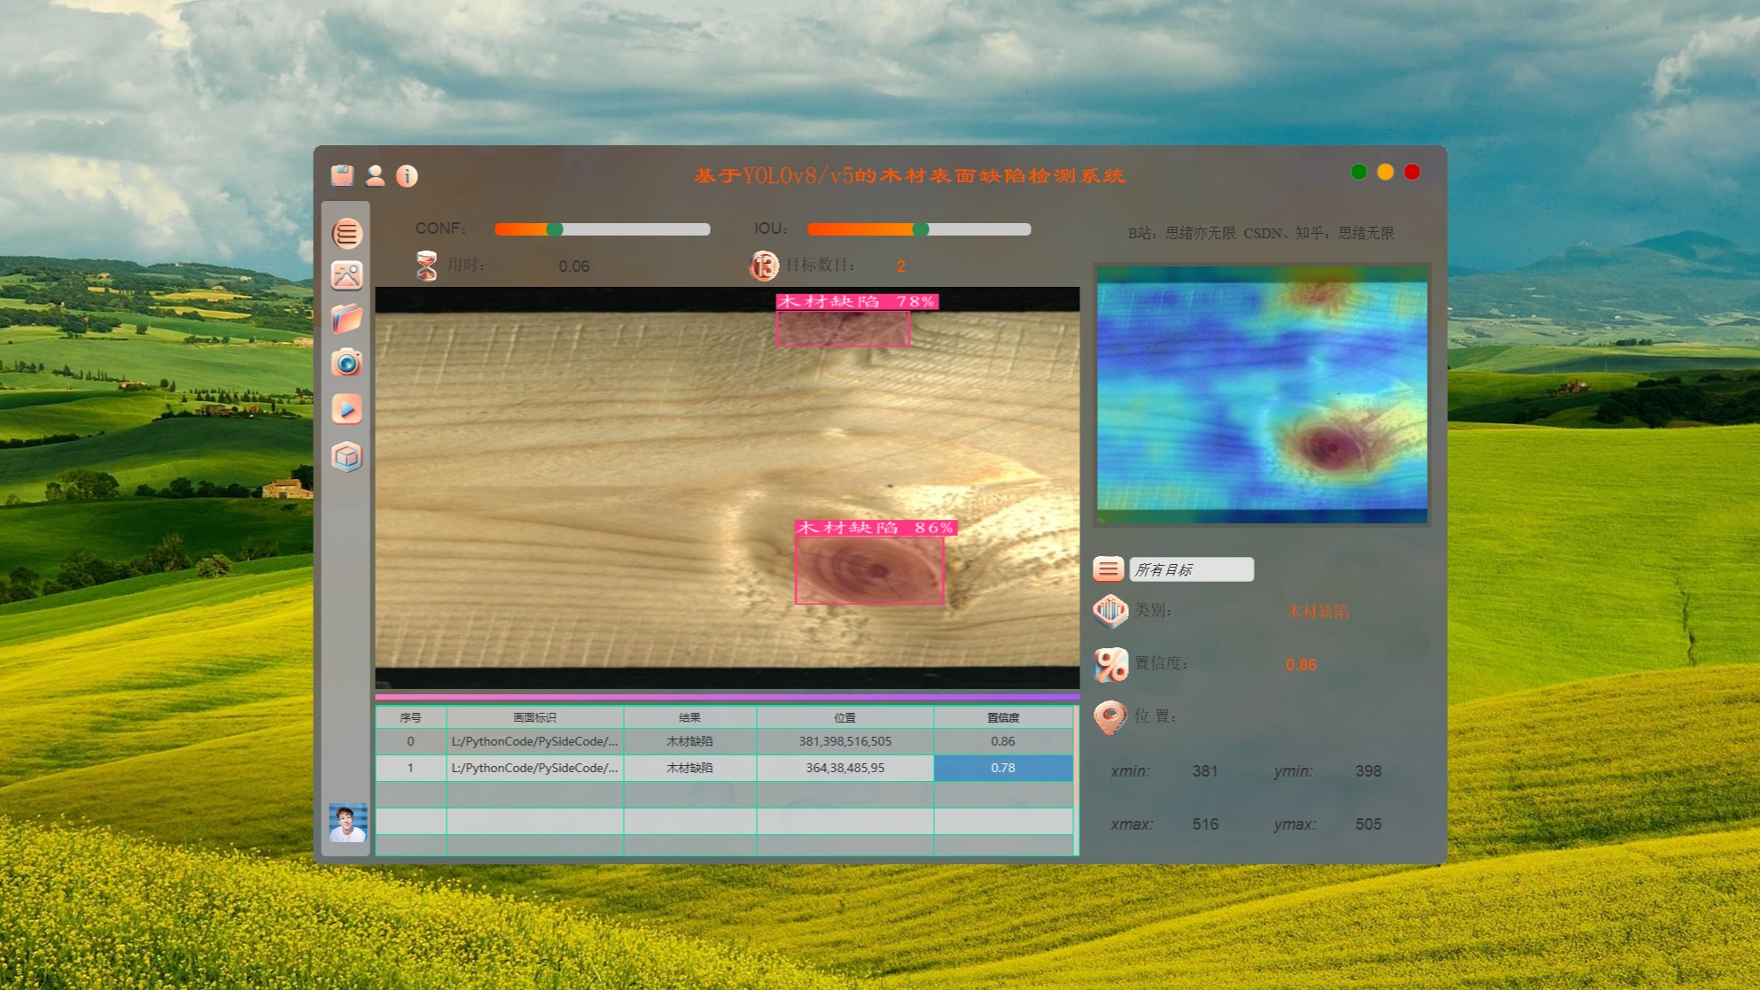This screenshot has height=990, width=1760.
Task: Click the 画面标识 column header
Action: [x=534, y=717]
